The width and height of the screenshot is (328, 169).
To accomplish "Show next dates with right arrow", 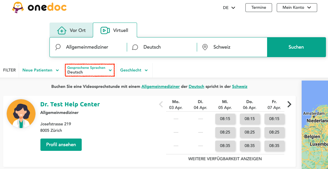I will (x=289, y=104).
